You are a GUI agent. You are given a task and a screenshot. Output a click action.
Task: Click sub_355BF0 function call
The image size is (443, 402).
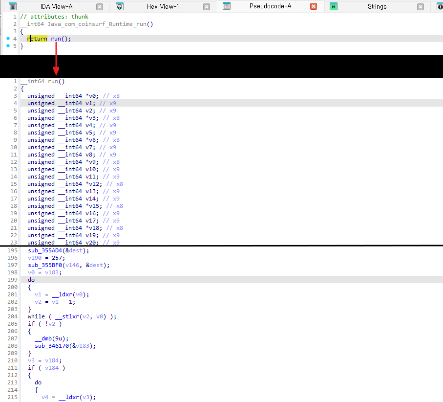(x=45, y=265)
